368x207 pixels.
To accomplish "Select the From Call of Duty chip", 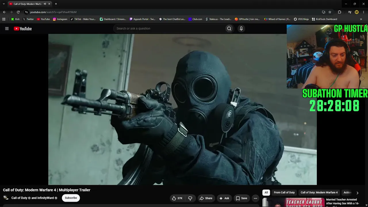I will pyautogui.click(x=284, y=192).
